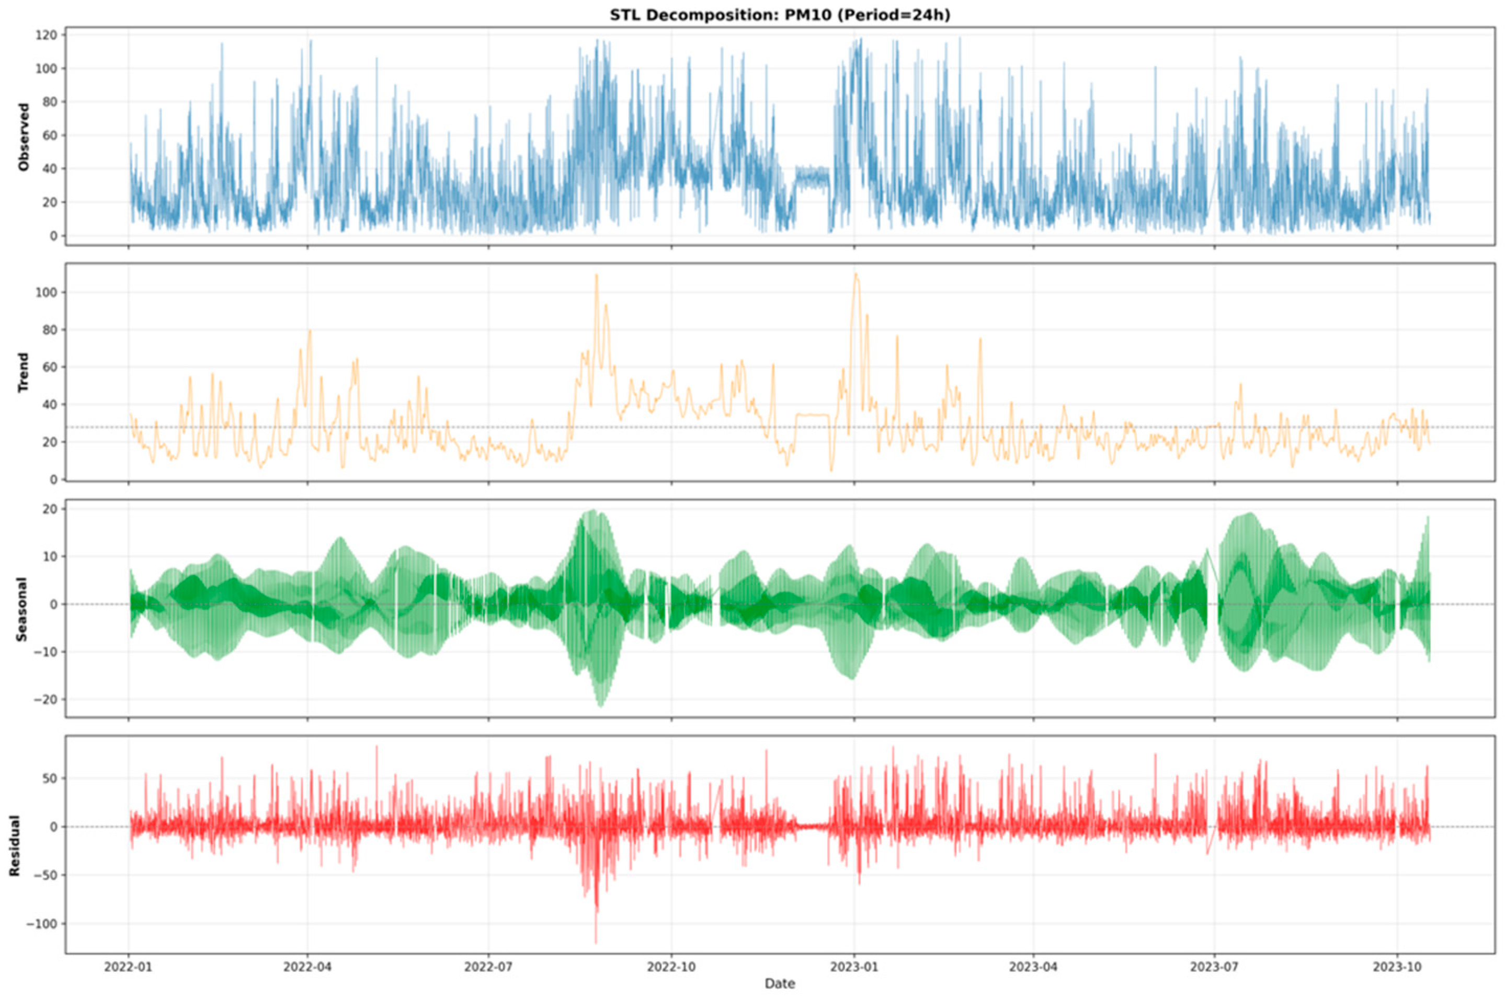Click the Trend y-axis label

(24, 372)
